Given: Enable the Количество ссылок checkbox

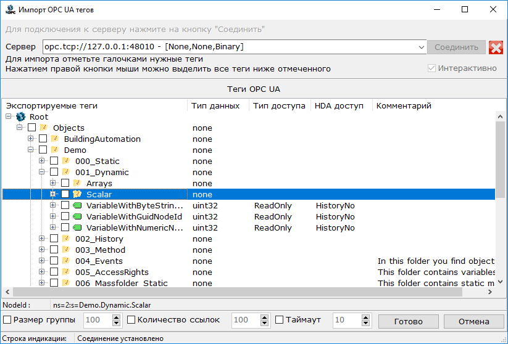Looking at the screenshot, I should point(131,320).
